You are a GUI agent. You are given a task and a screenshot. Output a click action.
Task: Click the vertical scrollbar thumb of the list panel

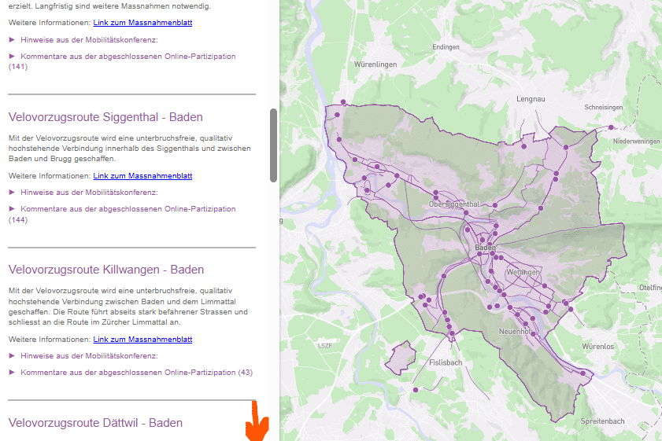pyautogui.click(x=273, y=145)
